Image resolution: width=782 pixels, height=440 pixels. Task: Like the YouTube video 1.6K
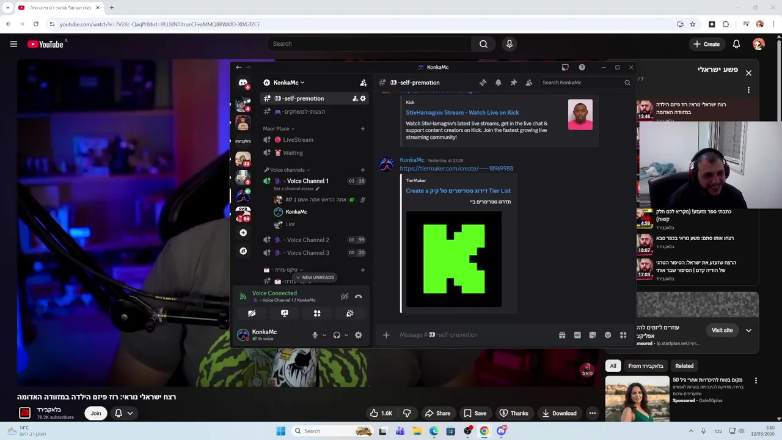[381, 413]
